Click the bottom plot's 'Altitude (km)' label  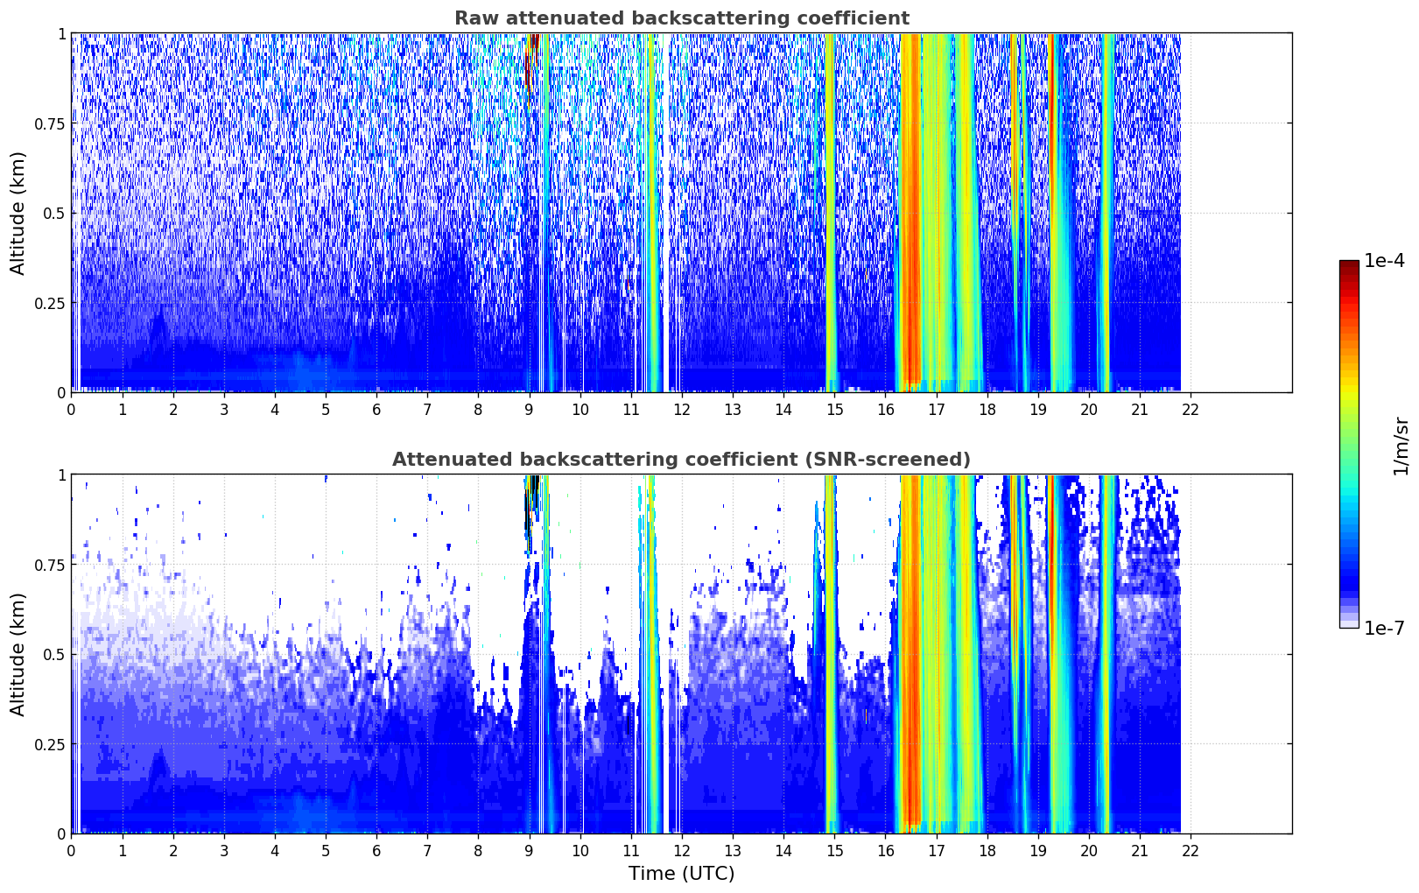tap(18, 654)
